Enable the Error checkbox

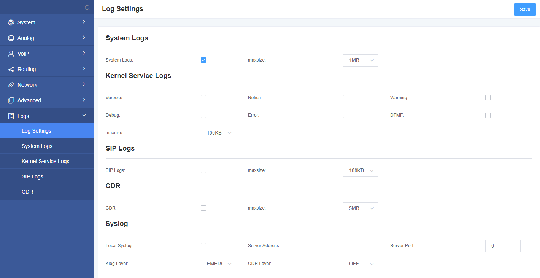(346, 115)
